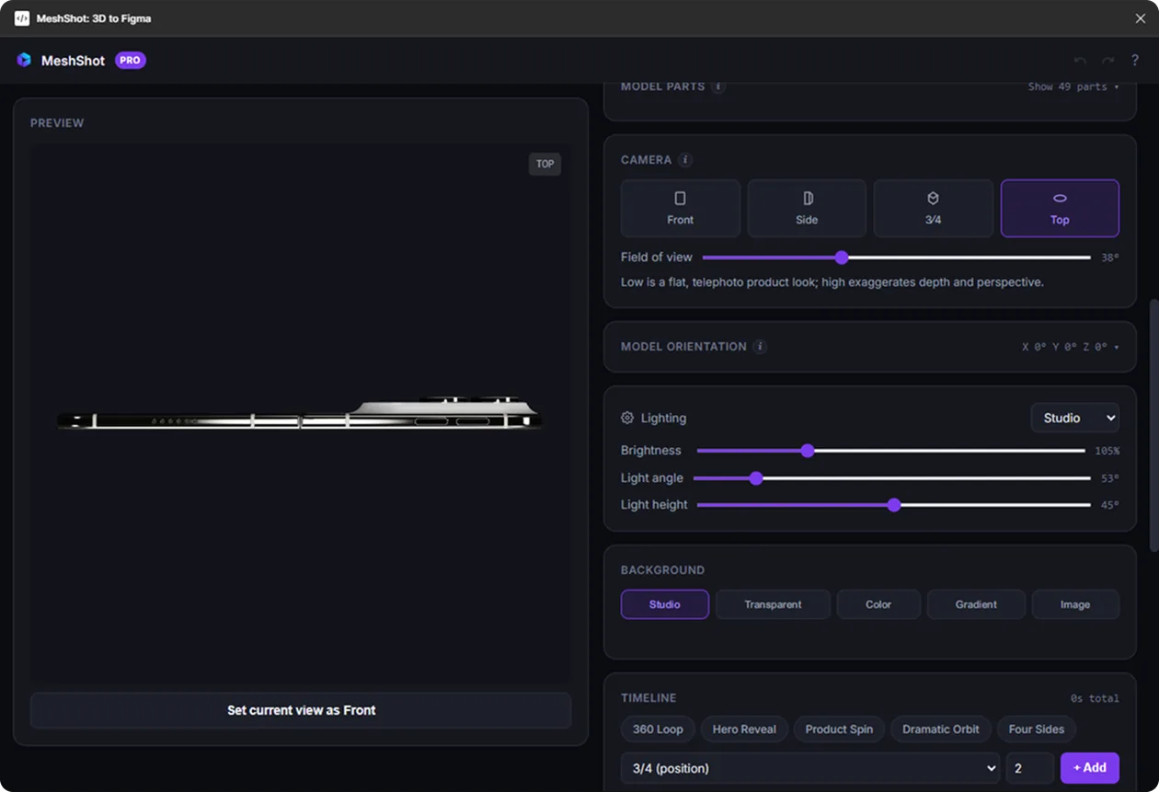This screenshot has height=792, width=1159.
Task: Select the Side camera view
Action: [807, 208]
